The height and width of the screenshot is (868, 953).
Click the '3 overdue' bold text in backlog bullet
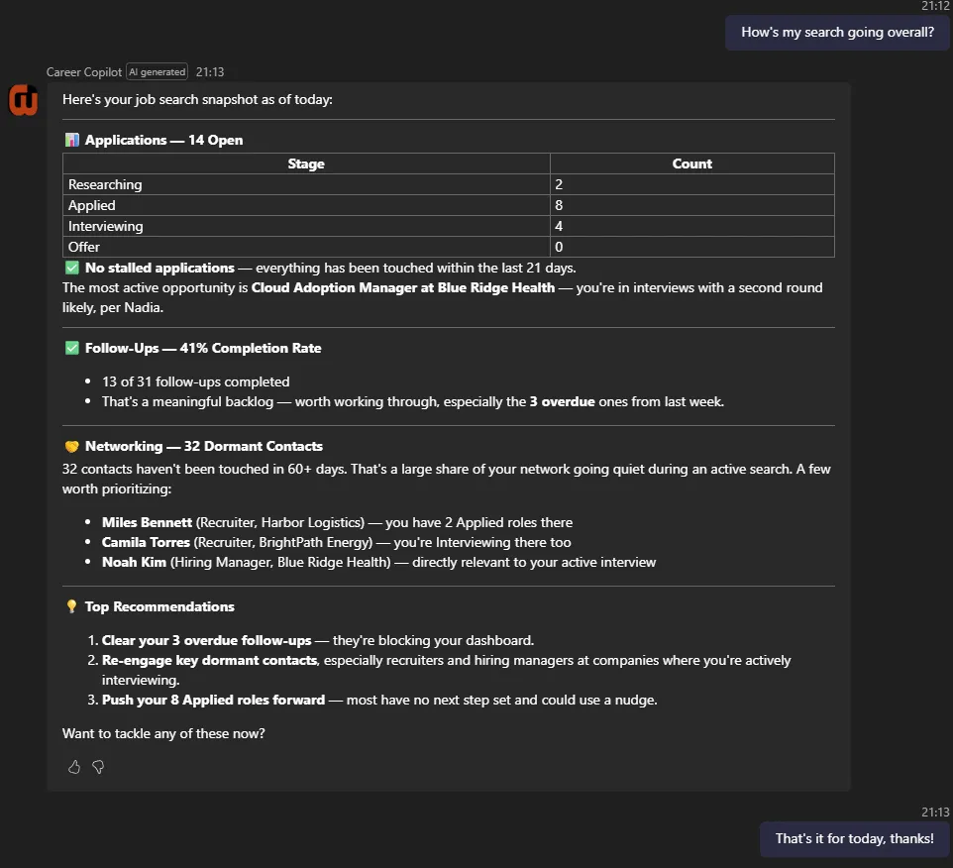tap(563, 401)
